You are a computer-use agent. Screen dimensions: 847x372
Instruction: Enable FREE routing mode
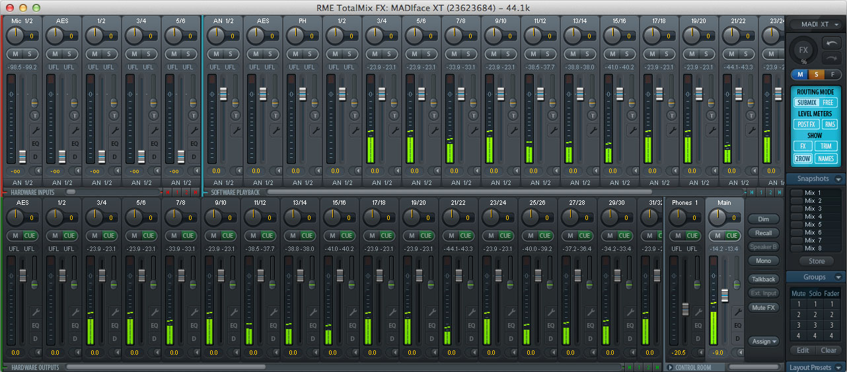pyautogui.click(x=829, y=102)
